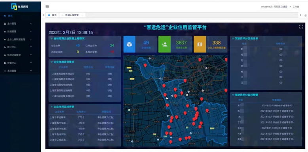The image size is (308, 152).
Task: Collapse the sidebar with the hamburger icon
Action: coord(47,6)
